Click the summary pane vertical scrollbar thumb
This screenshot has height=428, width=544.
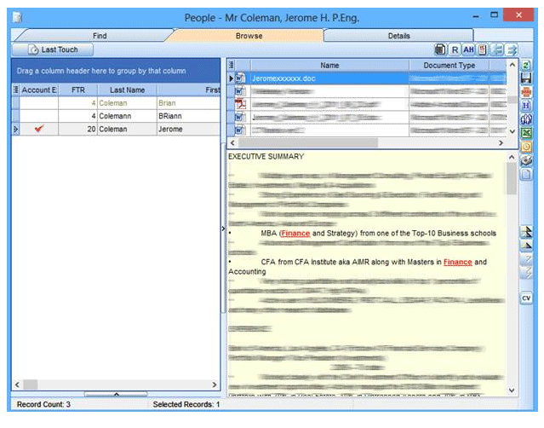(512, 178)
